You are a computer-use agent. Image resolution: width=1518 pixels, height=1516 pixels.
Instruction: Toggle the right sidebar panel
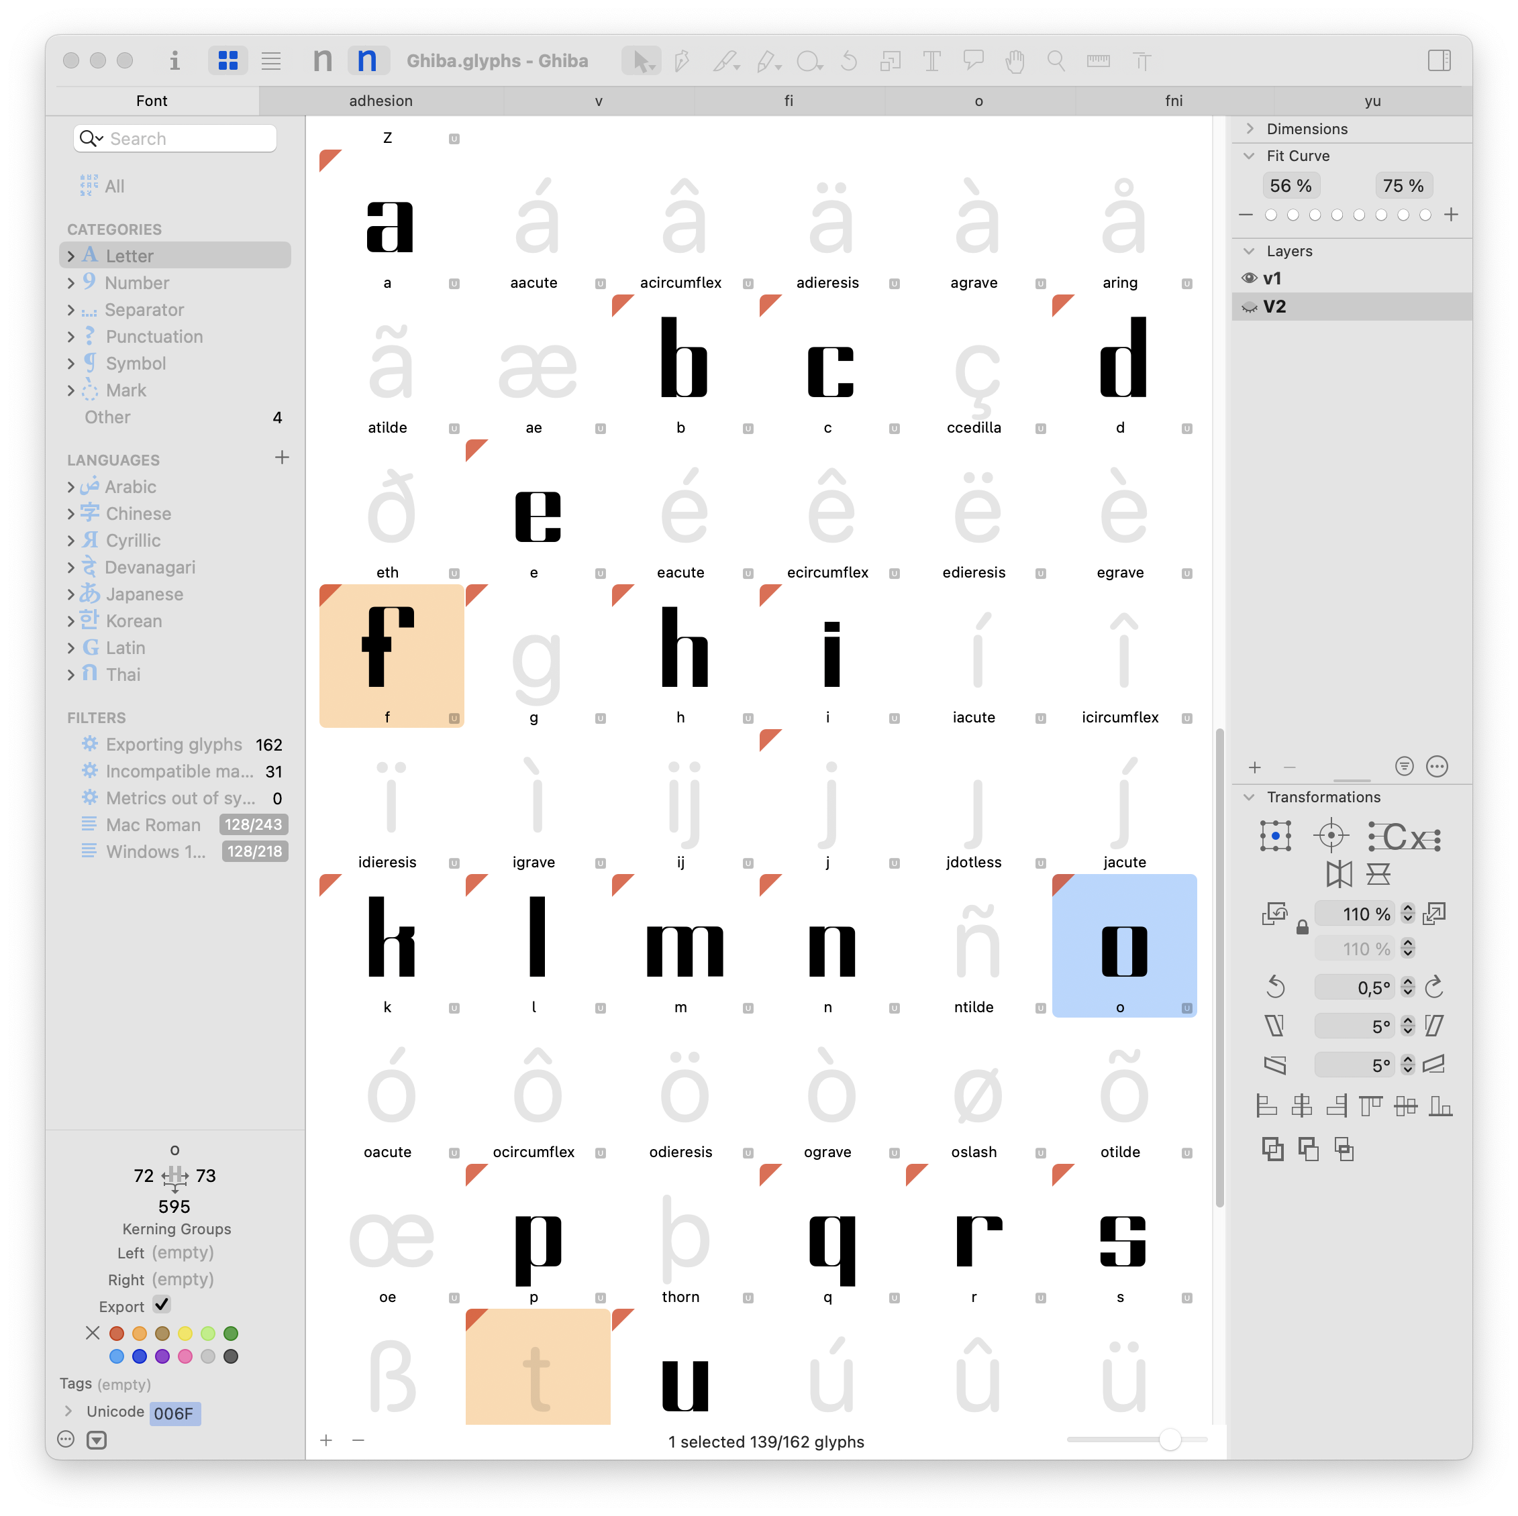tap(1439, 60)
